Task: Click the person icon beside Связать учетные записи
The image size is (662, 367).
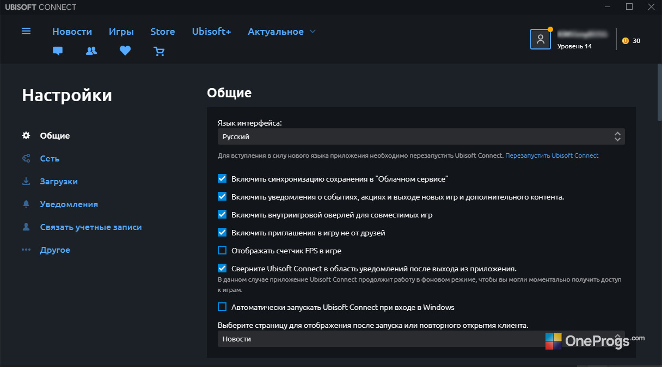Action: coord(26,227)
